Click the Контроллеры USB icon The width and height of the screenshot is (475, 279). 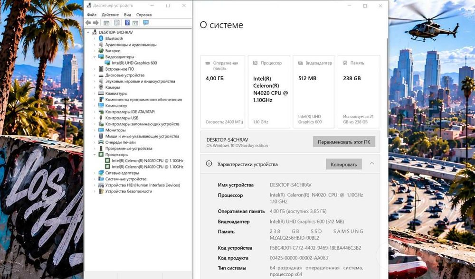tap(101, 118)
